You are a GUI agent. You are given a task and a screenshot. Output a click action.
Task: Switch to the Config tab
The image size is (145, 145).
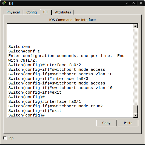tap(31, 12)
